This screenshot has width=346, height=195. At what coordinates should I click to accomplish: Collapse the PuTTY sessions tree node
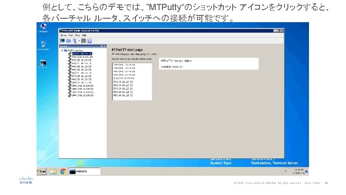(x=62, y=51)
